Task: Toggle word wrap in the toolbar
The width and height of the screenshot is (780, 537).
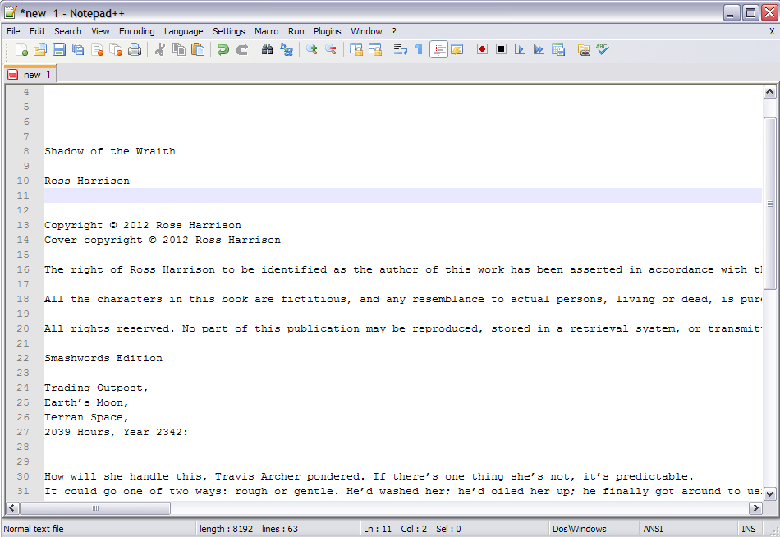Action: [400, 50]
